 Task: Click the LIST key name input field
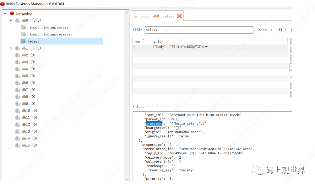[199, 30]
